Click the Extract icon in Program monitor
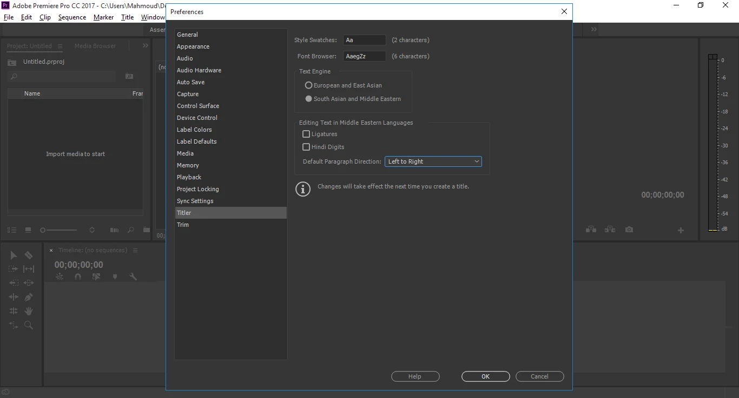 (x=610, y=230)
